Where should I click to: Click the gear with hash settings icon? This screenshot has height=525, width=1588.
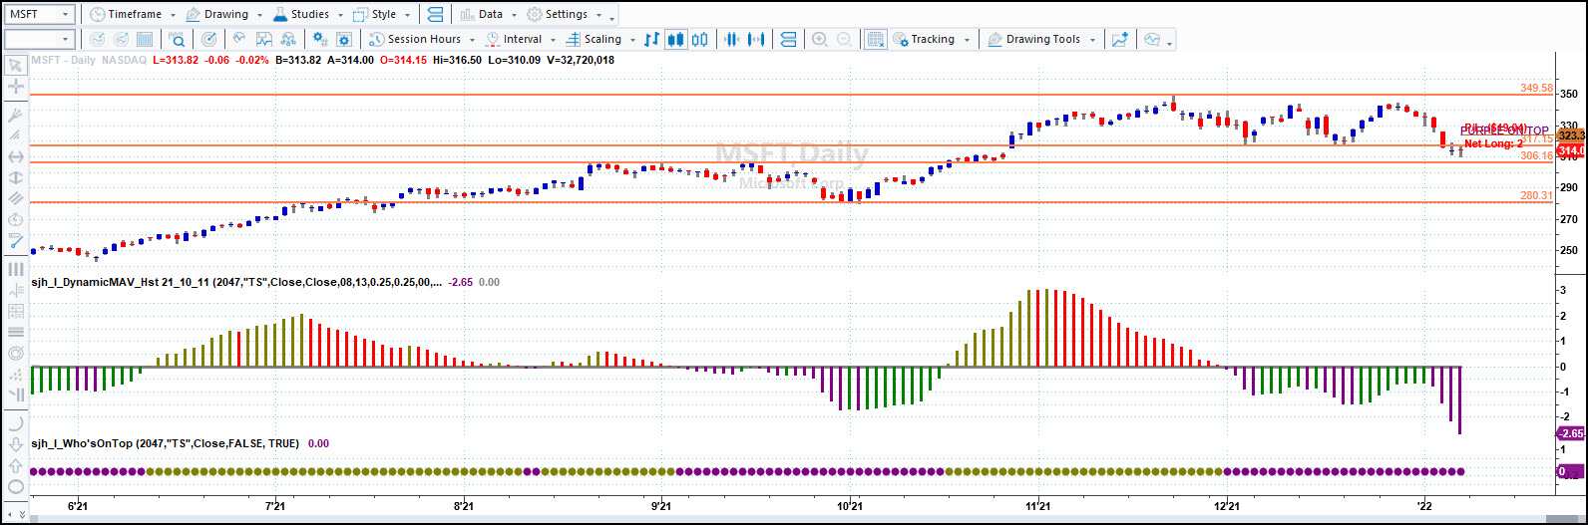click(x=320, y=40)
